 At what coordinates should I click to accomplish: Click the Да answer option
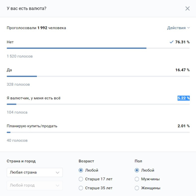click(x=9, y=70)
